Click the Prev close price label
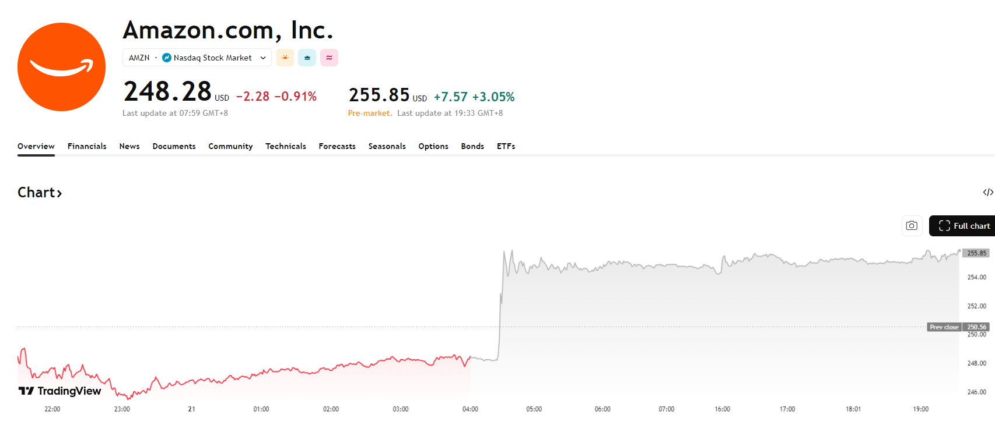 pyautogui.click(x=944, y=327)
